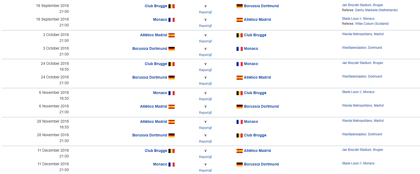Click Germany flag beside Borussia Dortmund, 28 November
Viewport: 420px width, 174px height.
pyautogui.click(x=171, y=135)
